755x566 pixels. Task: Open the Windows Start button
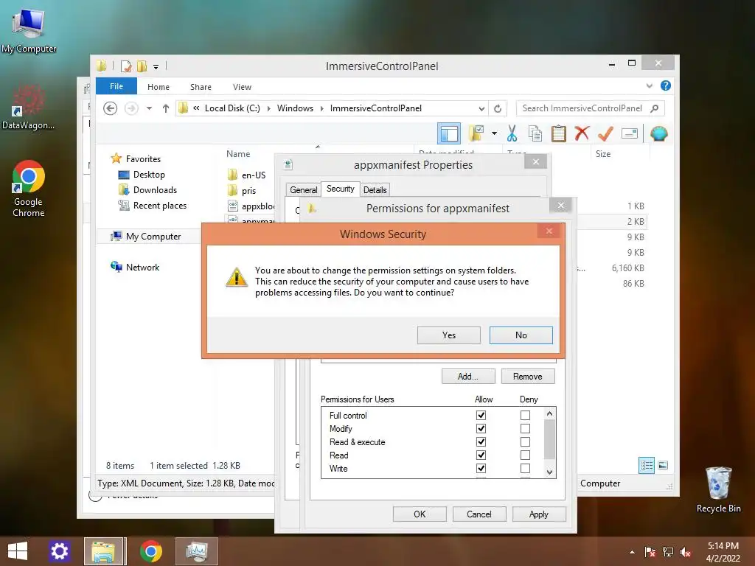(x=18, y=551)
